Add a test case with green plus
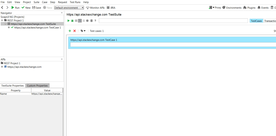 point(70,31)
